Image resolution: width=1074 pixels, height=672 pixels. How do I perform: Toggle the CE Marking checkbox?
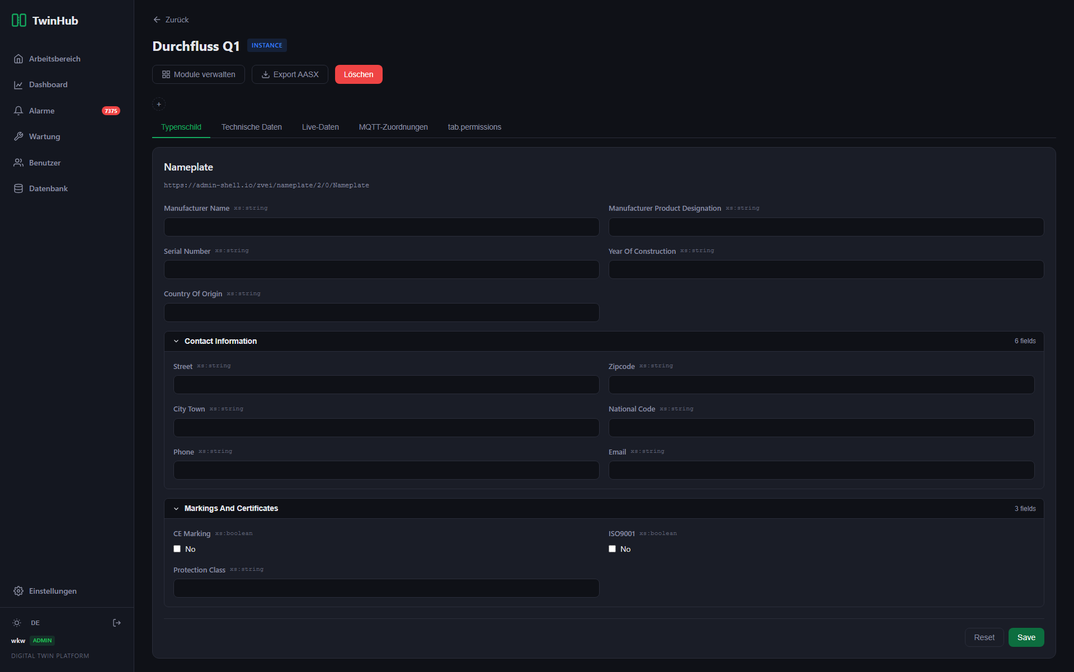point(177,549)
